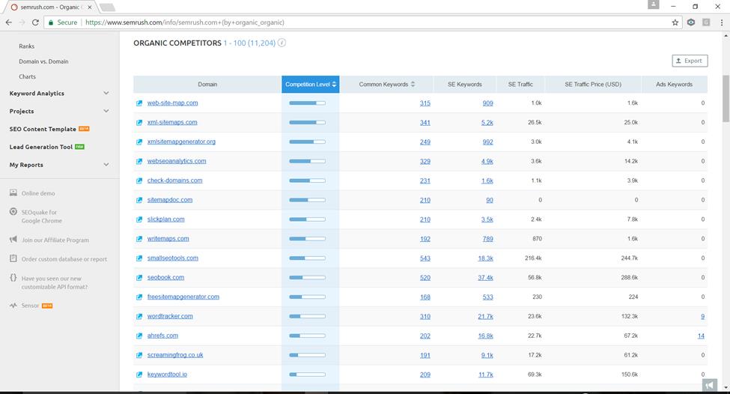Reload the page in the browser
The width and height of the screenshot is (730, 394).
tap(35, 22)
